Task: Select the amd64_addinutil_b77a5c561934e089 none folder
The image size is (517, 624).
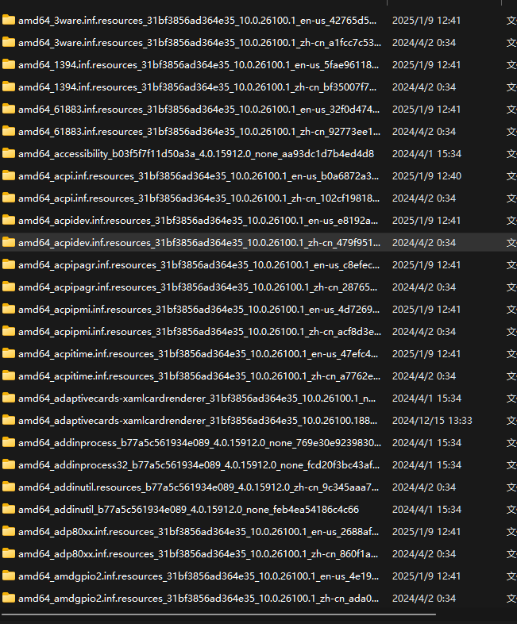Action: [x=188, y=509]
